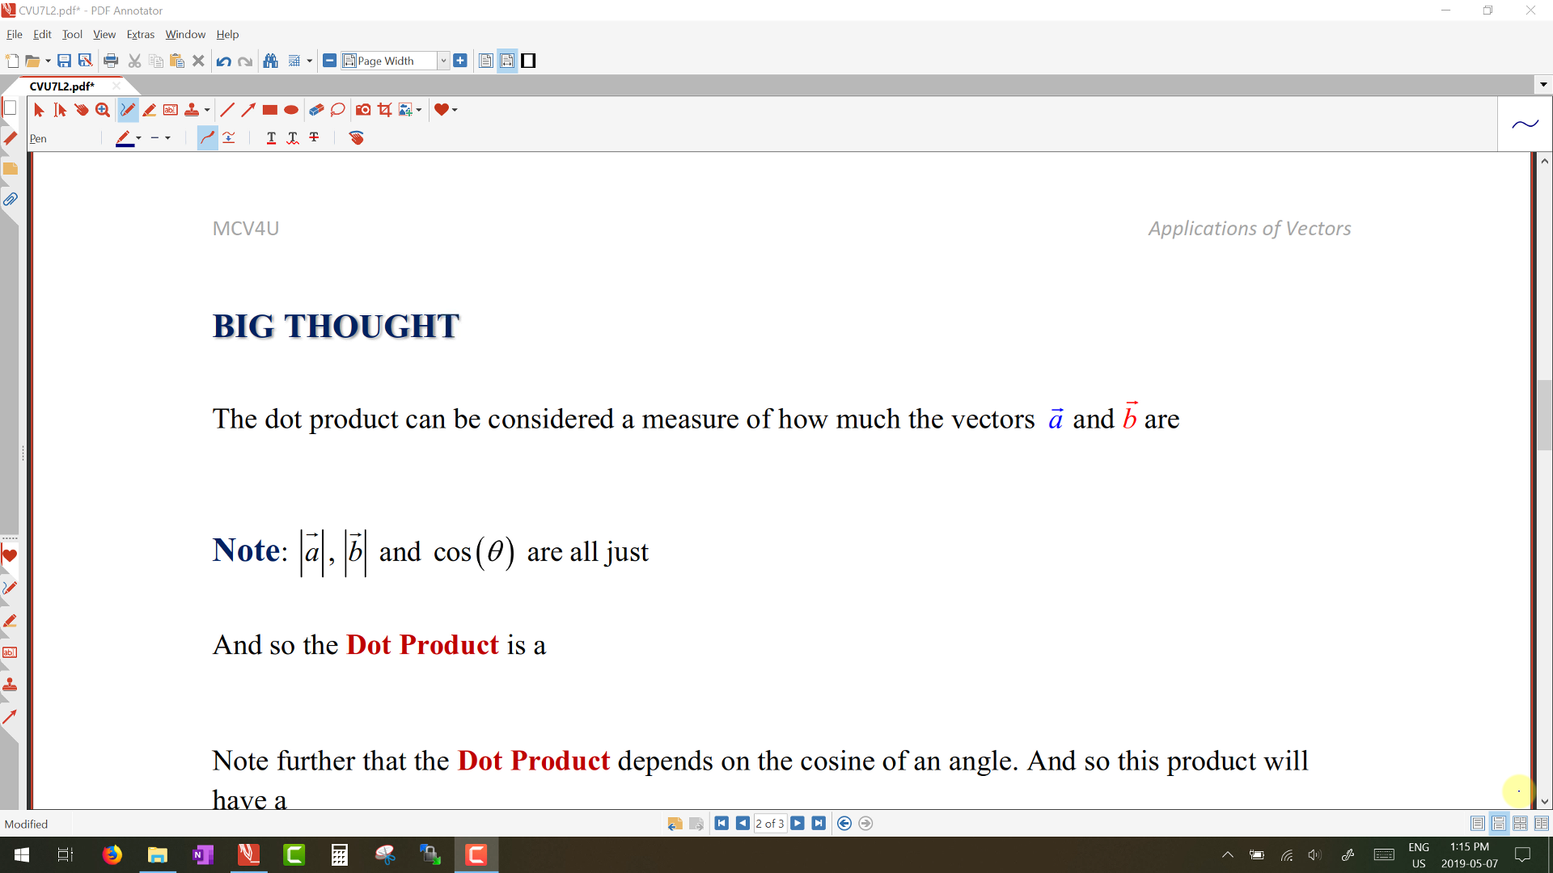Screen dimensions: 1553x873
Task: Select the Pan hand tool
Action: 82,110
